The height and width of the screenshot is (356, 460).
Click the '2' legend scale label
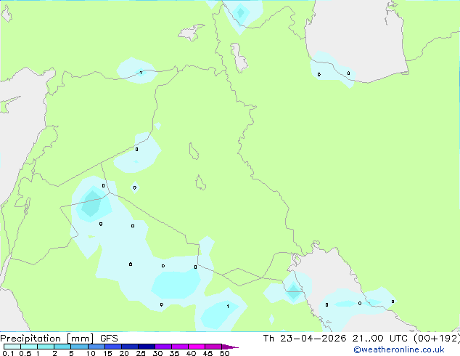point(54,353)
